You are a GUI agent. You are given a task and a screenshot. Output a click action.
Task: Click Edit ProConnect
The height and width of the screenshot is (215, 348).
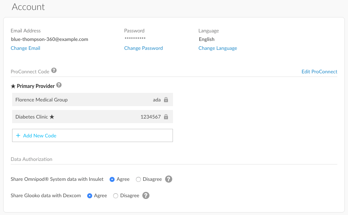[x=319, y=72]
